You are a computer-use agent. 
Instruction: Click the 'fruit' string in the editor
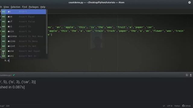click(x=121, y=27)
